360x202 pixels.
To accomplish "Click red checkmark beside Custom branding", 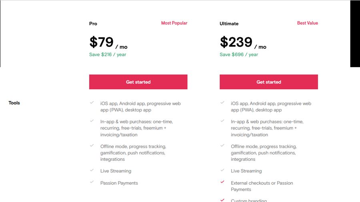I will click(x=222, y=200).
